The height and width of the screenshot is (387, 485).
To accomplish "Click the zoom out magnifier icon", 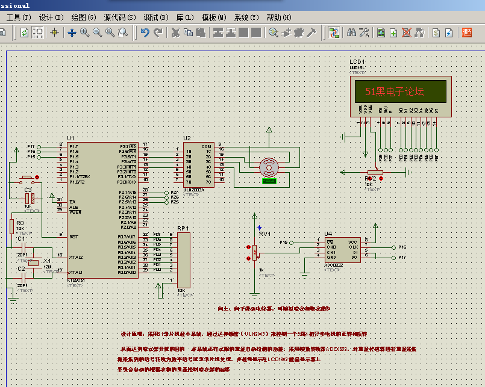I will [98, 33].
